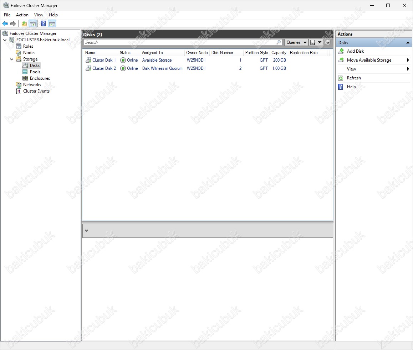Click the Storage folder icon

tap(19, 59)
